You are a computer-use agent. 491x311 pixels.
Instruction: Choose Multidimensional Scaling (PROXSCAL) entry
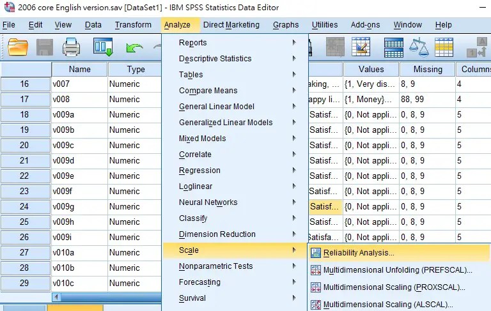coord(398,287)
